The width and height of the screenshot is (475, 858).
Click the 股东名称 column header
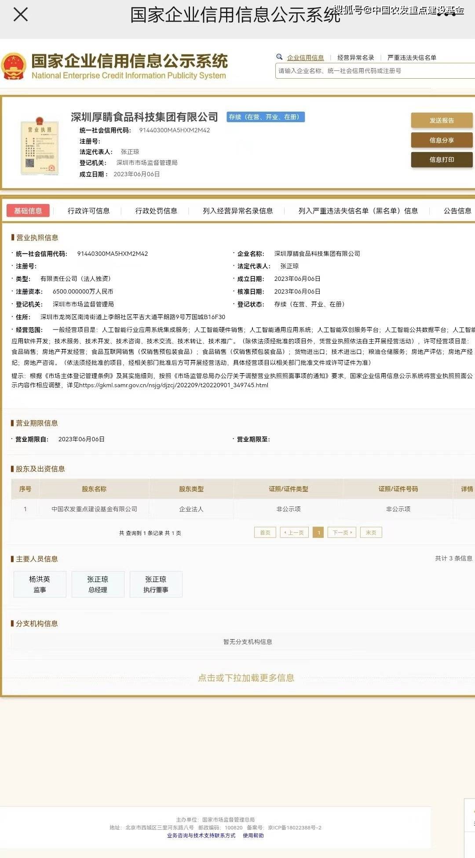[x=94, y=489]
